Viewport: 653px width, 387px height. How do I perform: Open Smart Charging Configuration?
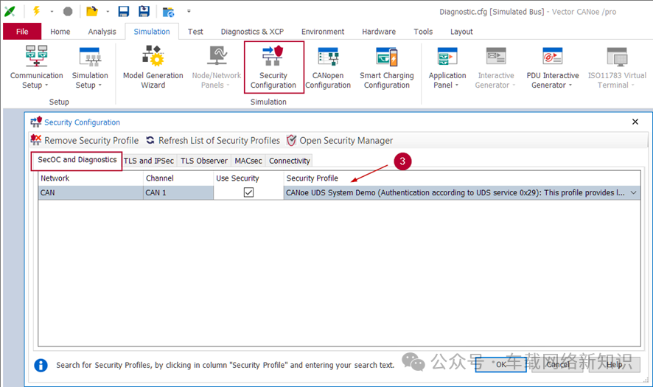click(387, 68)
